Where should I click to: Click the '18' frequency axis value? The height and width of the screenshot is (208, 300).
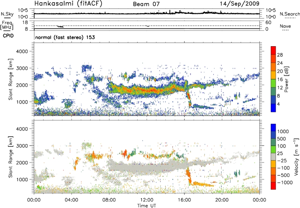[x=25, y=23]
